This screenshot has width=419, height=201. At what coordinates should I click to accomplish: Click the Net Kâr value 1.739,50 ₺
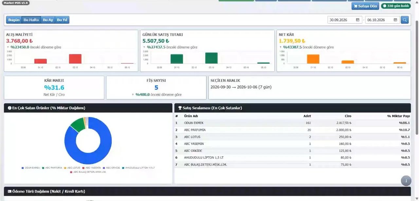click(x=292, y=41)
